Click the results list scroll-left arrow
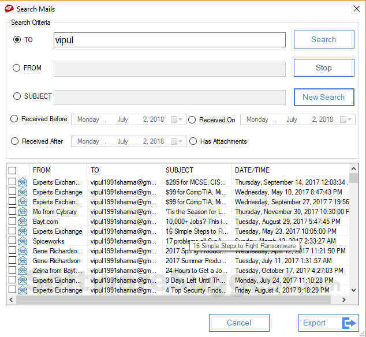Image resolution: width=366 pixels, height=337 pixels. (11, 299)
